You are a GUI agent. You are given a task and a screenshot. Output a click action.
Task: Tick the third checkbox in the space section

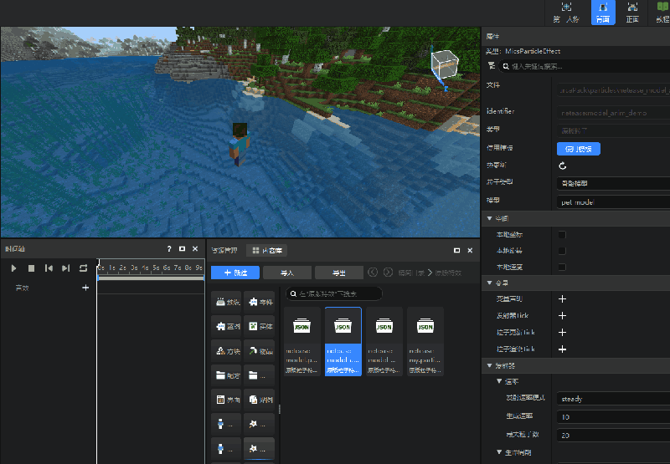pos(562,267)
